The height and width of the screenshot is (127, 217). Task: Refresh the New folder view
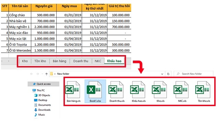tap(168, 74)
